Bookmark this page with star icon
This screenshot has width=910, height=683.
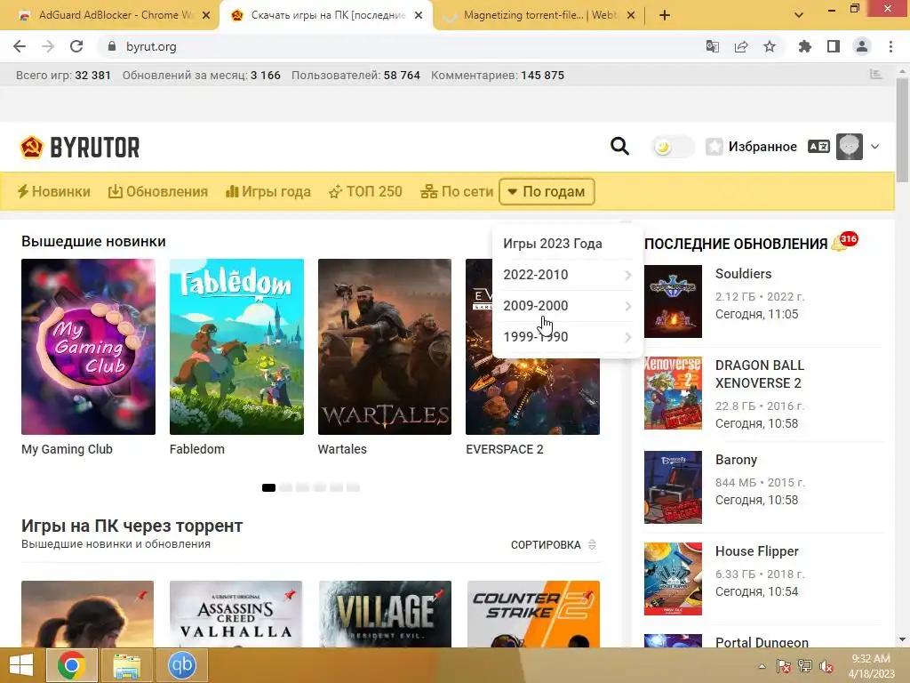coord(770,46)
